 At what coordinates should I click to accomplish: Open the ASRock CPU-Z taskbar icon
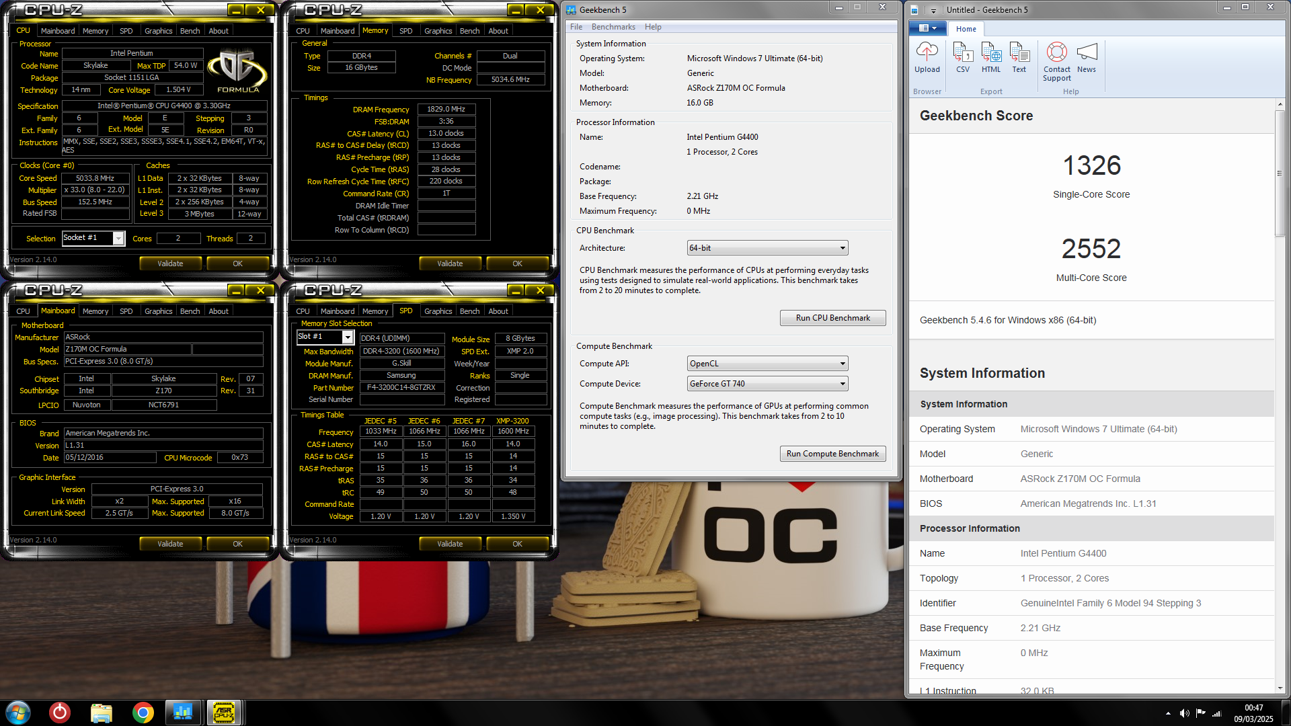[x=224, y=713]
